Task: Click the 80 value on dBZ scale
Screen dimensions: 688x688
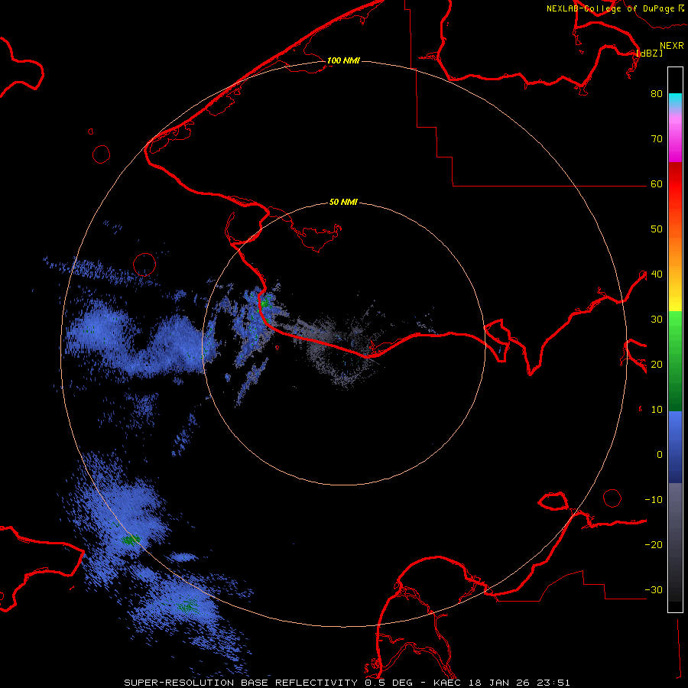Action: pos(657,94)
